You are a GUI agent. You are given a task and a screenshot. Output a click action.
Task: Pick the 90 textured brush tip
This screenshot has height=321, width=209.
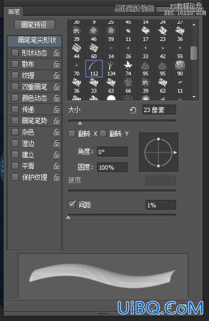coord(180,68)
